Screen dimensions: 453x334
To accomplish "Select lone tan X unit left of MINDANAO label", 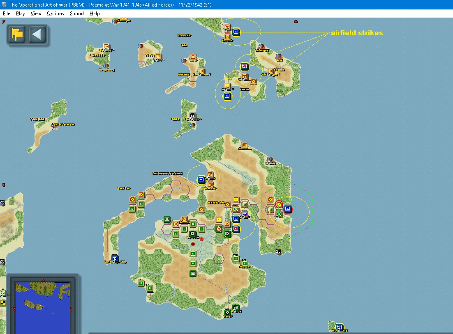I will tap(202, 209).
